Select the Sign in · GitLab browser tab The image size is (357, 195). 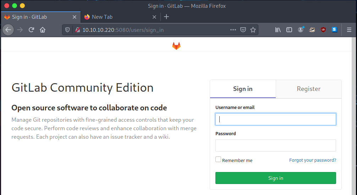(41, 17)
